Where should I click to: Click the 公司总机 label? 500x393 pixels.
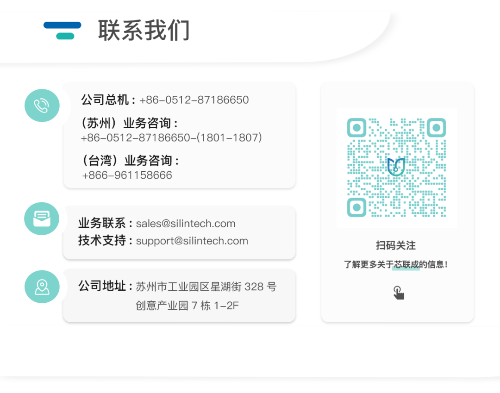click(x=108, y=100)
